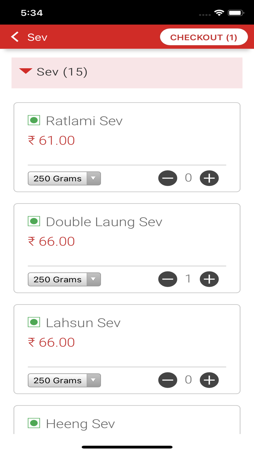Tap the Lahsun Sev product title

[x=83, y=323]
